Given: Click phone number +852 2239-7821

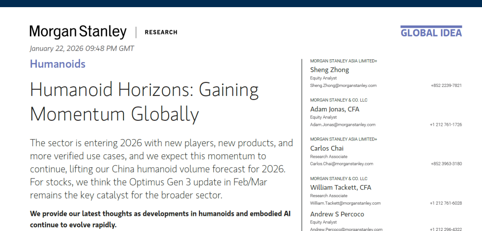Looking at the screenshot, I should (446, 86).
